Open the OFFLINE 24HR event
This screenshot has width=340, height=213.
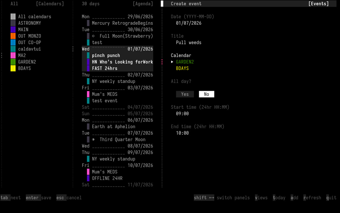click(x=107, y=178)
